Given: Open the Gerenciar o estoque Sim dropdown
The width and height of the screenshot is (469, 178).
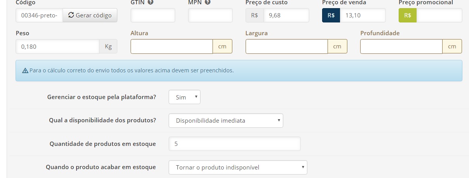Looking at the screenshot, I should click(185, 97).
